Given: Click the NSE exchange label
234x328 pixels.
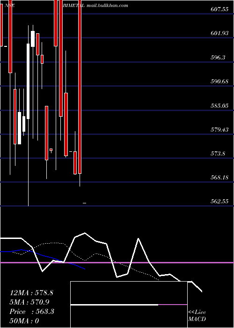Looking at the screenshot, I should (9, 6).
